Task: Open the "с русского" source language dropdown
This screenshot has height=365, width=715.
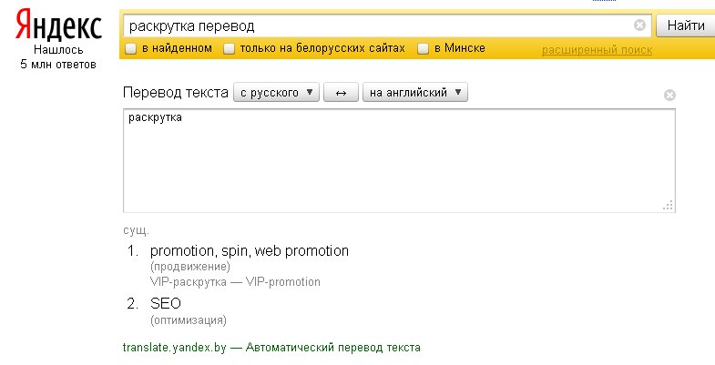Action: click(x=276, y=93)
